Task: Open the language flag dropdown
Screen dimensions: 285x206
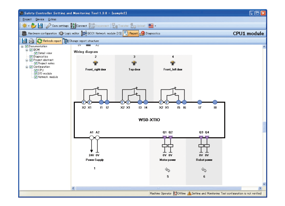Action: pyautogui.click(x=152, y=26)
